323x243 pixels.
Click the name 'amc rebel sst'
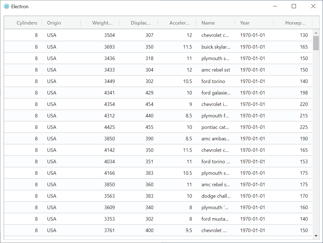tap(216, 70)
